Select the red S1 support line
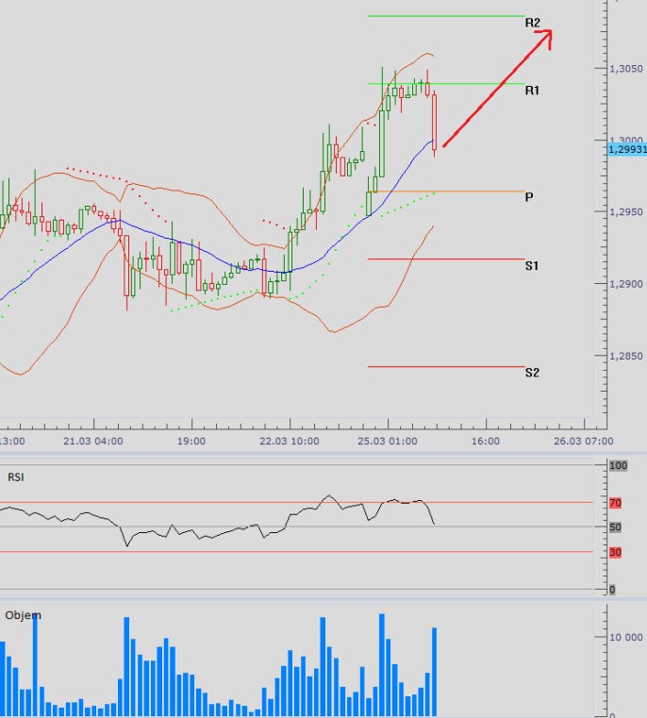The width and height of the screenshot is (647, 718). [446, 259]
